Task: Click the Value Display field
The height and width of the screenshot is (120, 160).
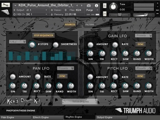Action: tap(80, 102)
